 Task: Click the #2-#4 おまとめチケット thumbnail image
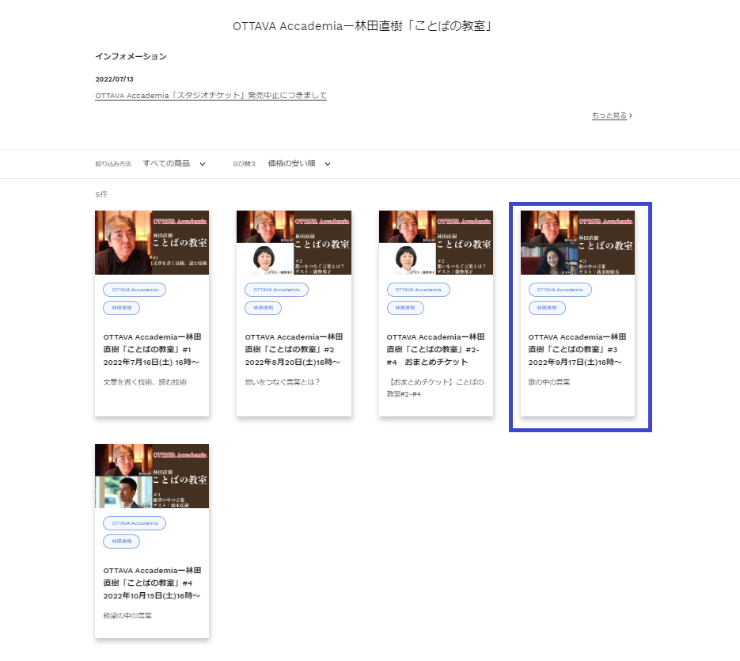[x=436, y=242]
